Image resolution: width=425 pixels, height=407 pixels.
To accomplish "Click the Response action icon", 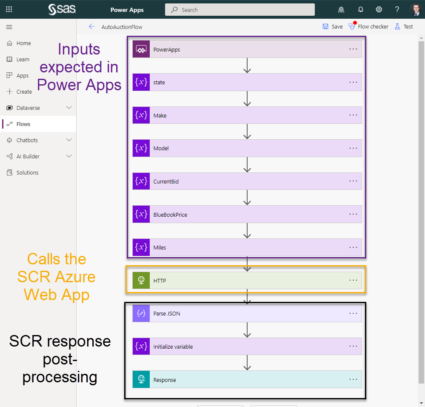I will click(x=141, y=379).
